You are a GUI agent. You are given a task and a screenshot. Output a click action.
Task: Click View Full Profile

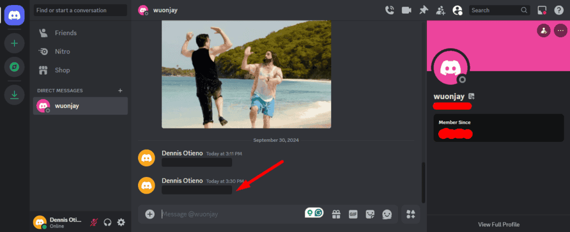(498, 224)
